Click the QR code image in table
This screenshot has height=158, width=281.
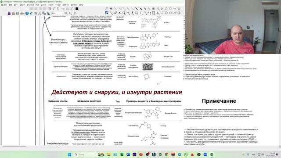click(x=148, y=67)
